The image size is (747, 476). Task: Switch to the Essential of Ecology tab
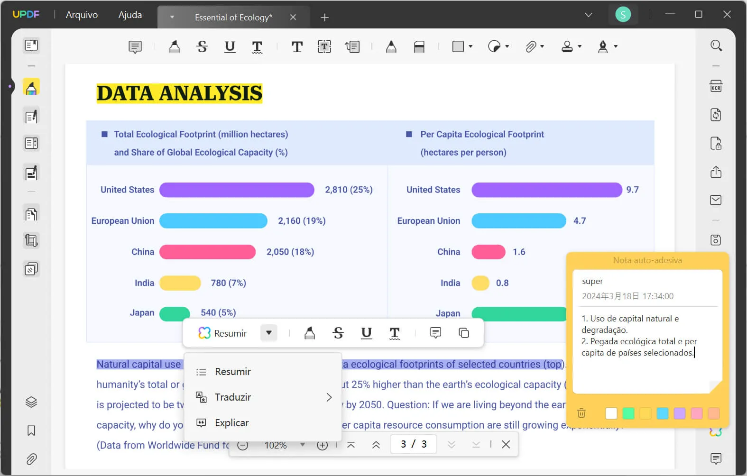pos(233,18)
